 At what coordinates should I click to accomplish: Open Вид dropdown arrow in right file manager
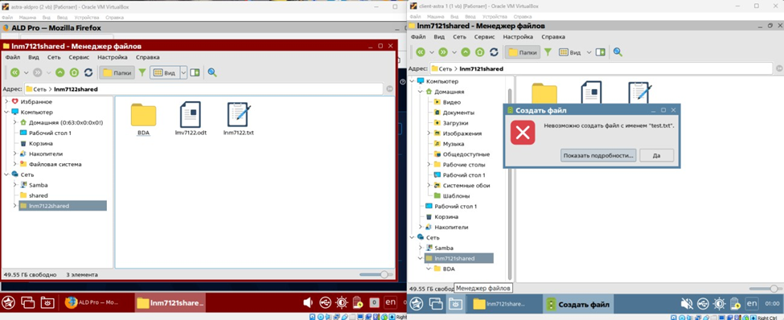(589, 52)
